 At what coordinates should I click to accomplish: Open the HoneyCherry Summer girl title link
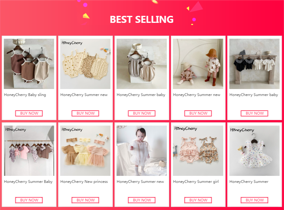[x=196, y=182]
